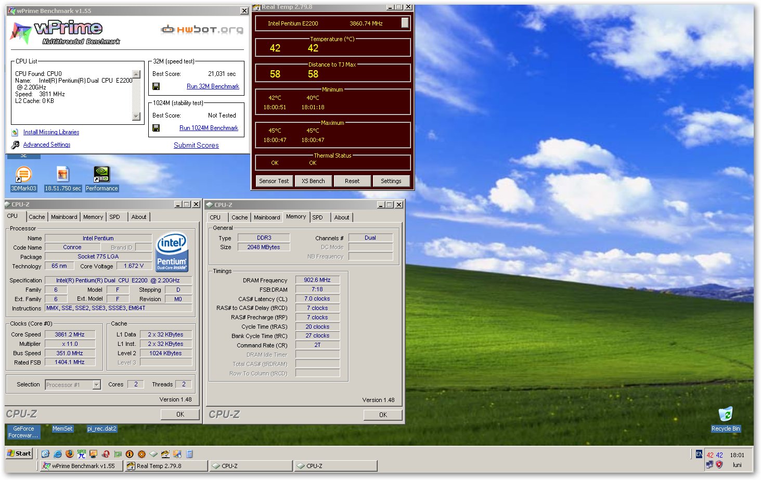Open Real Temp Settings button
Viewport: 761px width, 480px height.
point(391,181)
